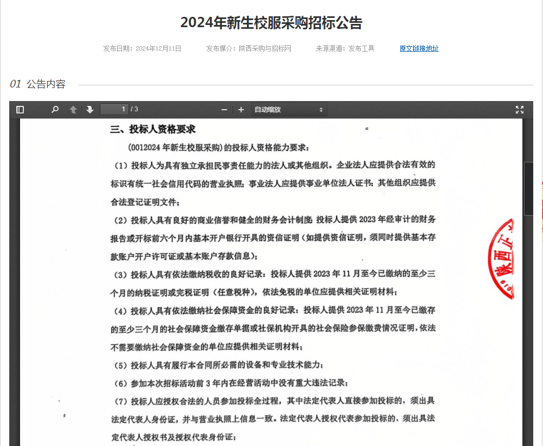Click the title 2024年新生校服采购招标公告
543x446 pixels.
click(x=271, y=23)
